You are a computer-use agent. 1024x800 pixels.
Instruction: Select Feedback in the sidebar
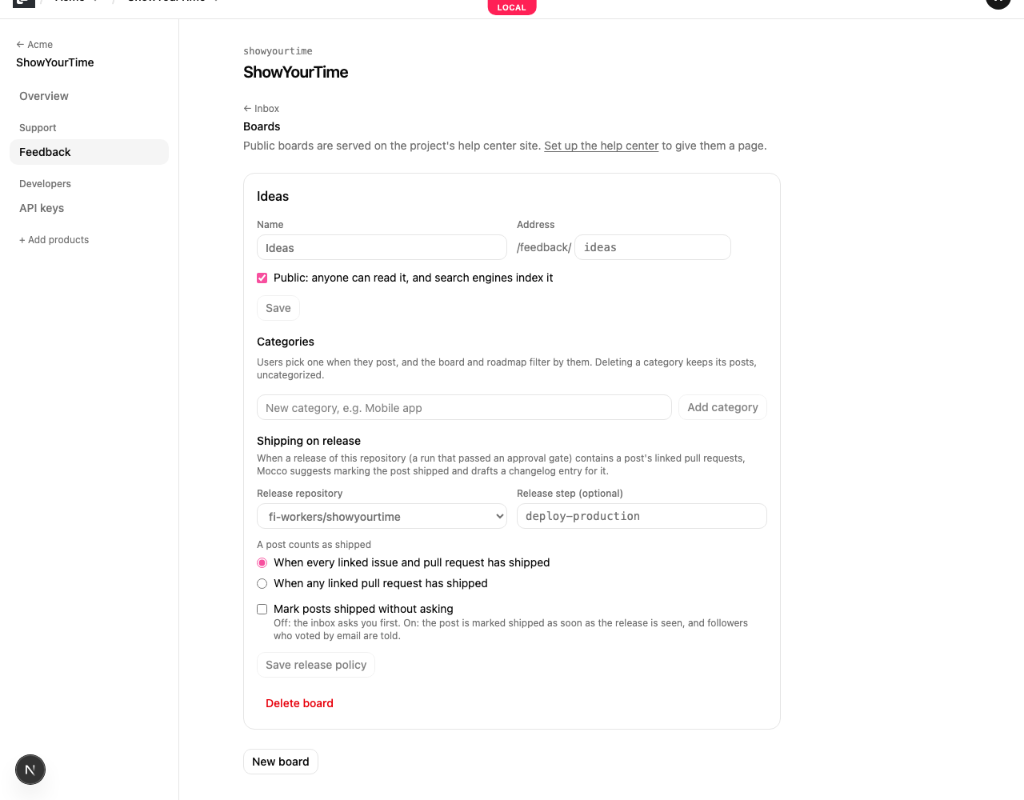tap(89, 152)
